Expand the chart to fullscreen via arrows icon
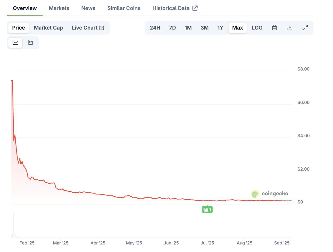 tap(305, 28)
